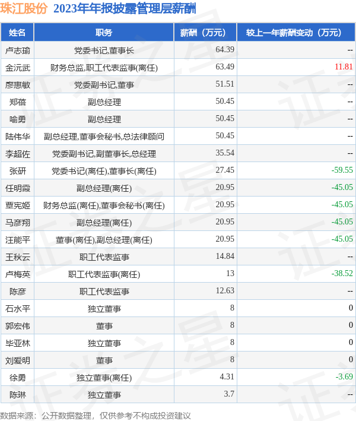Viewport: 356px width, 421px height.
Task: Click salary 20.95 in 马彦翔 row
Action: click(225, 221)
